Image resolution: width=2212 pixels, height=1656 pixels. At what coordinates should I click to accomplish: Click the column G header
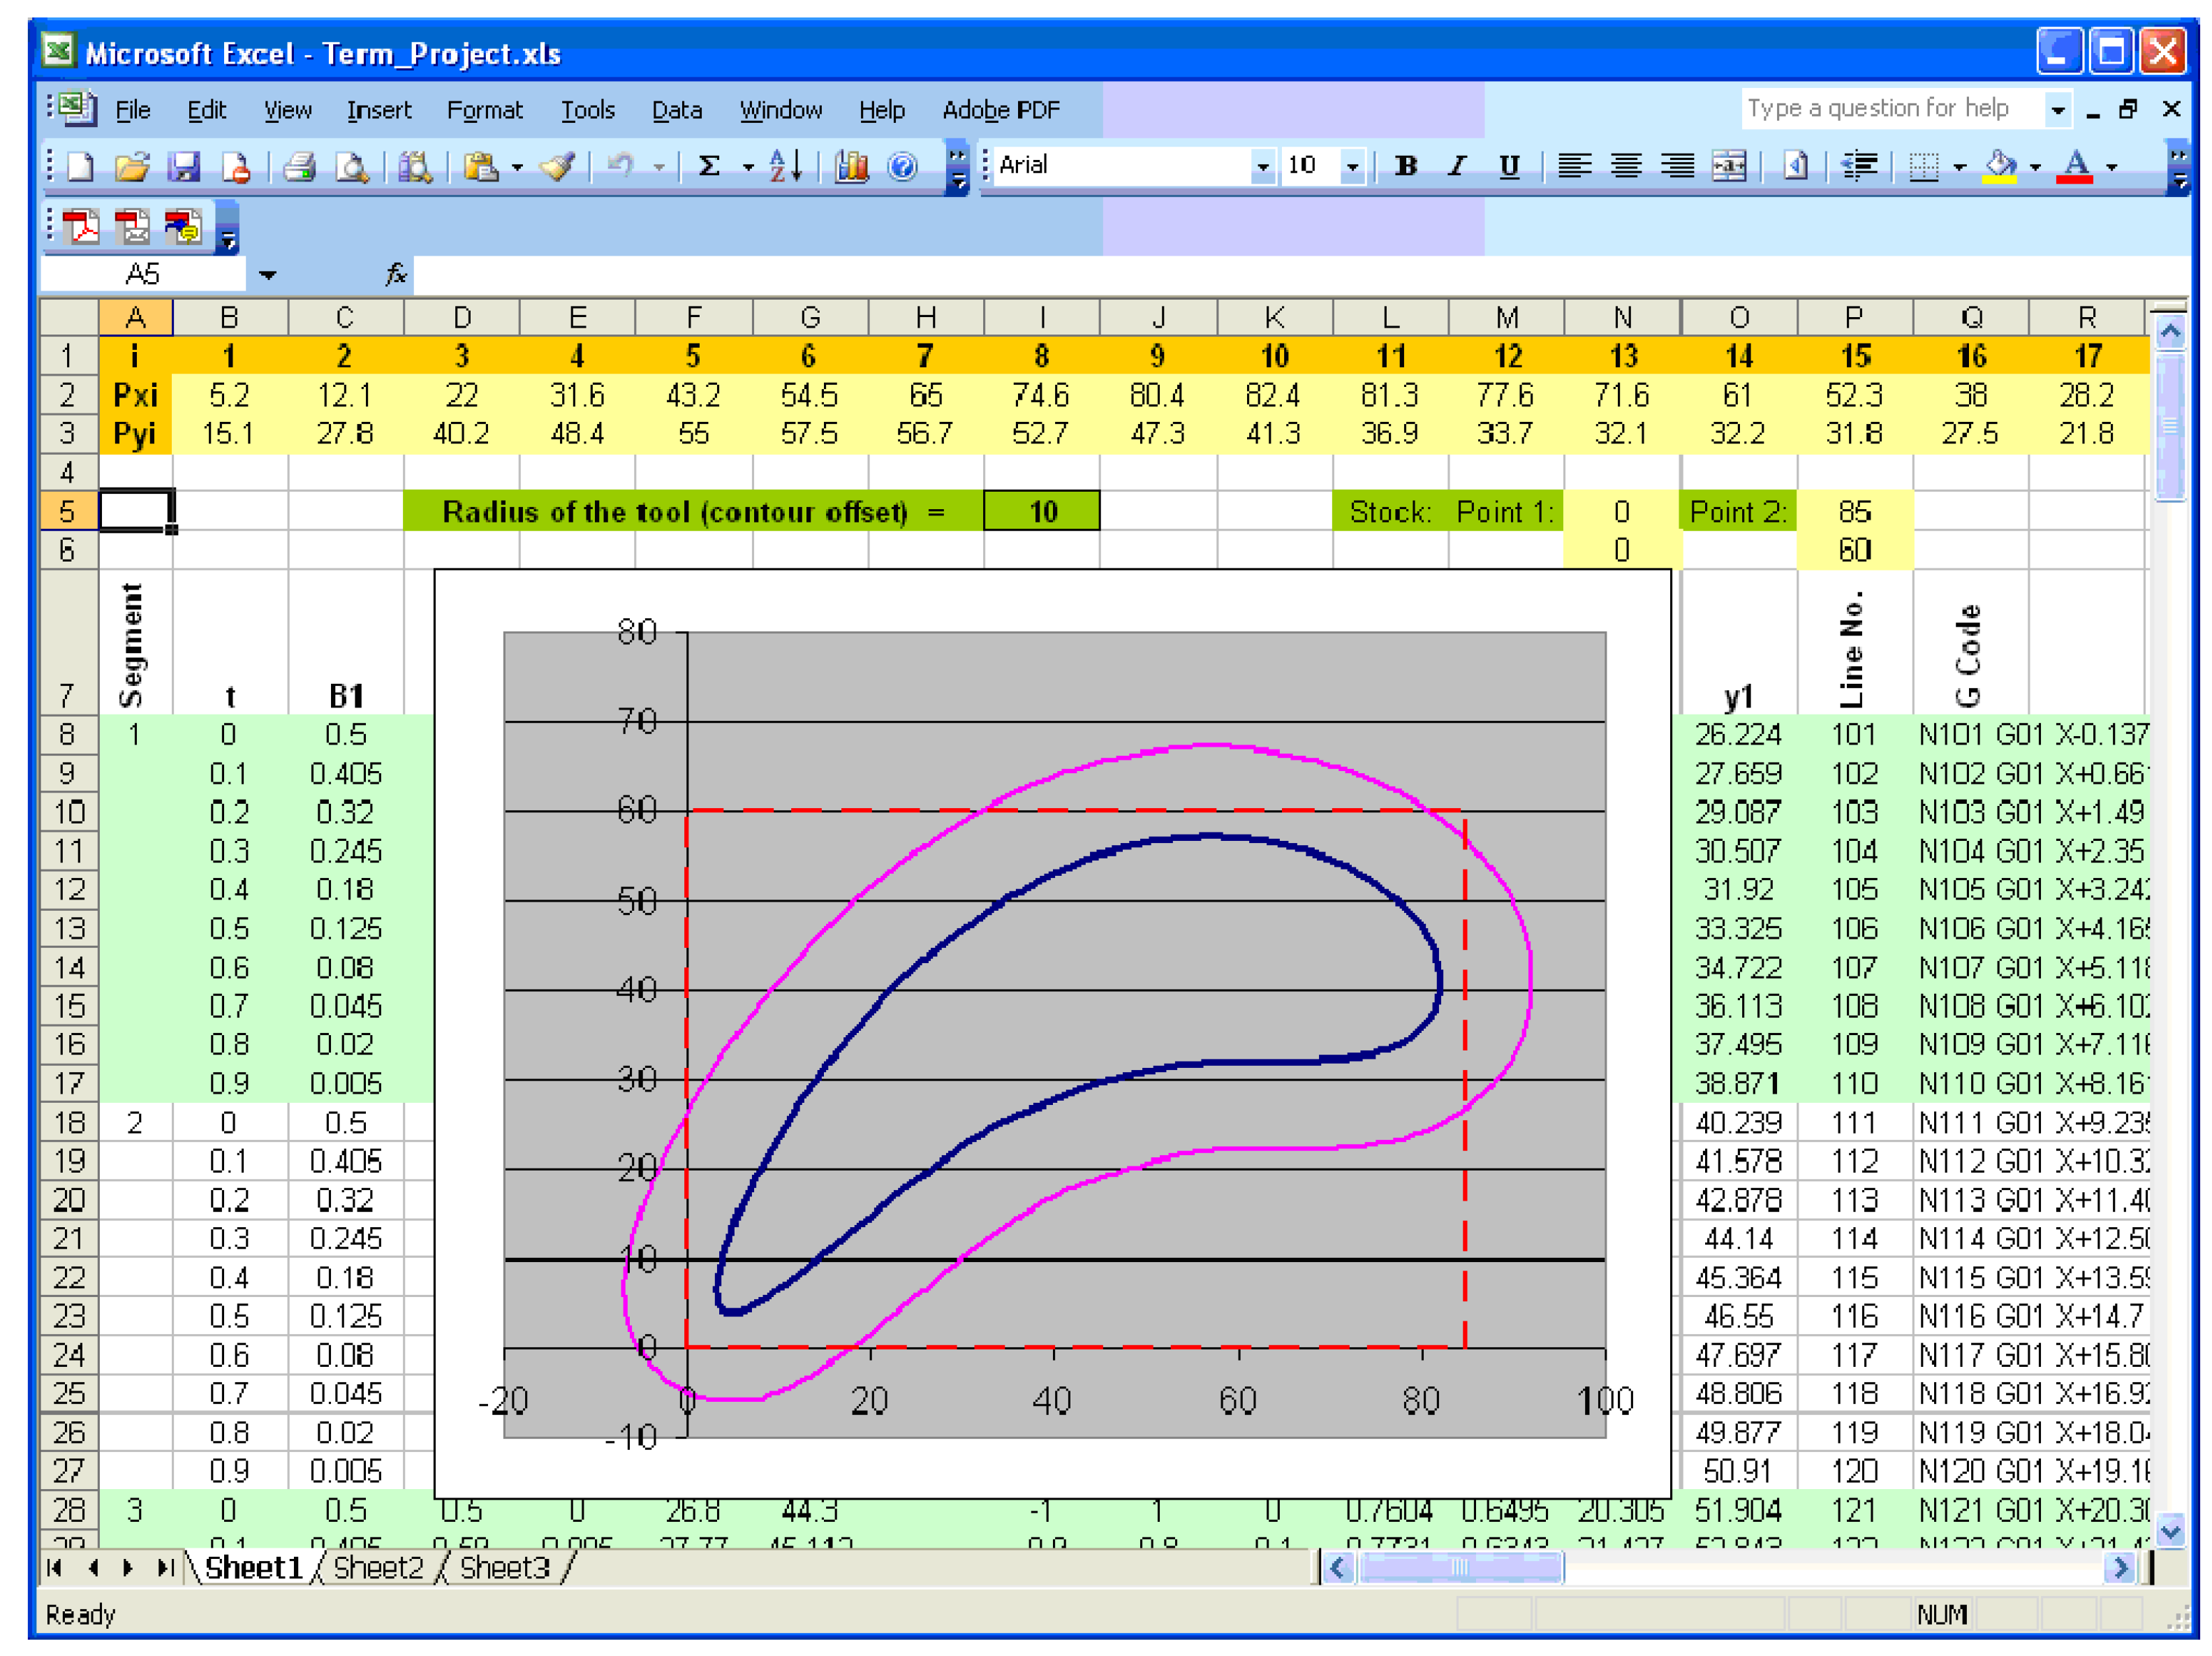pyautogui.click(x=810, y=318)
